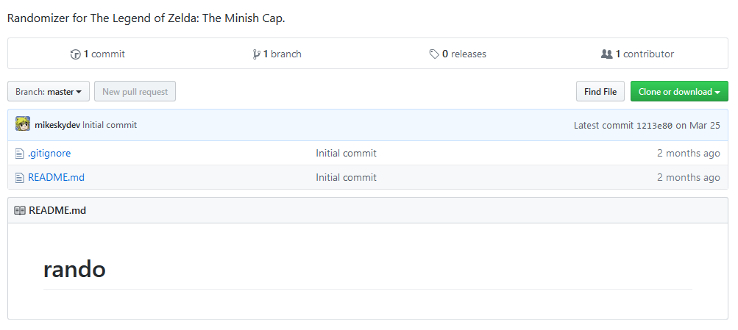Image resolution: width=738 pixels, height=330 pixels.
Task: Open the Clone or download dropdown
Action: pyautogui.click(x=679, y=91)
